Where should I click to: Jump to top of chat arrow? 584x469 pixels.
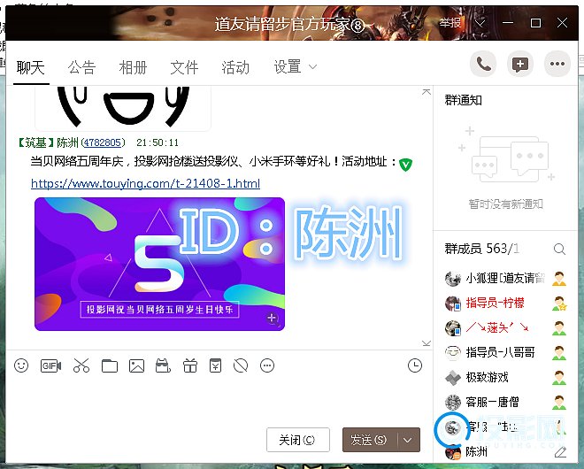(x=426, y=92)
